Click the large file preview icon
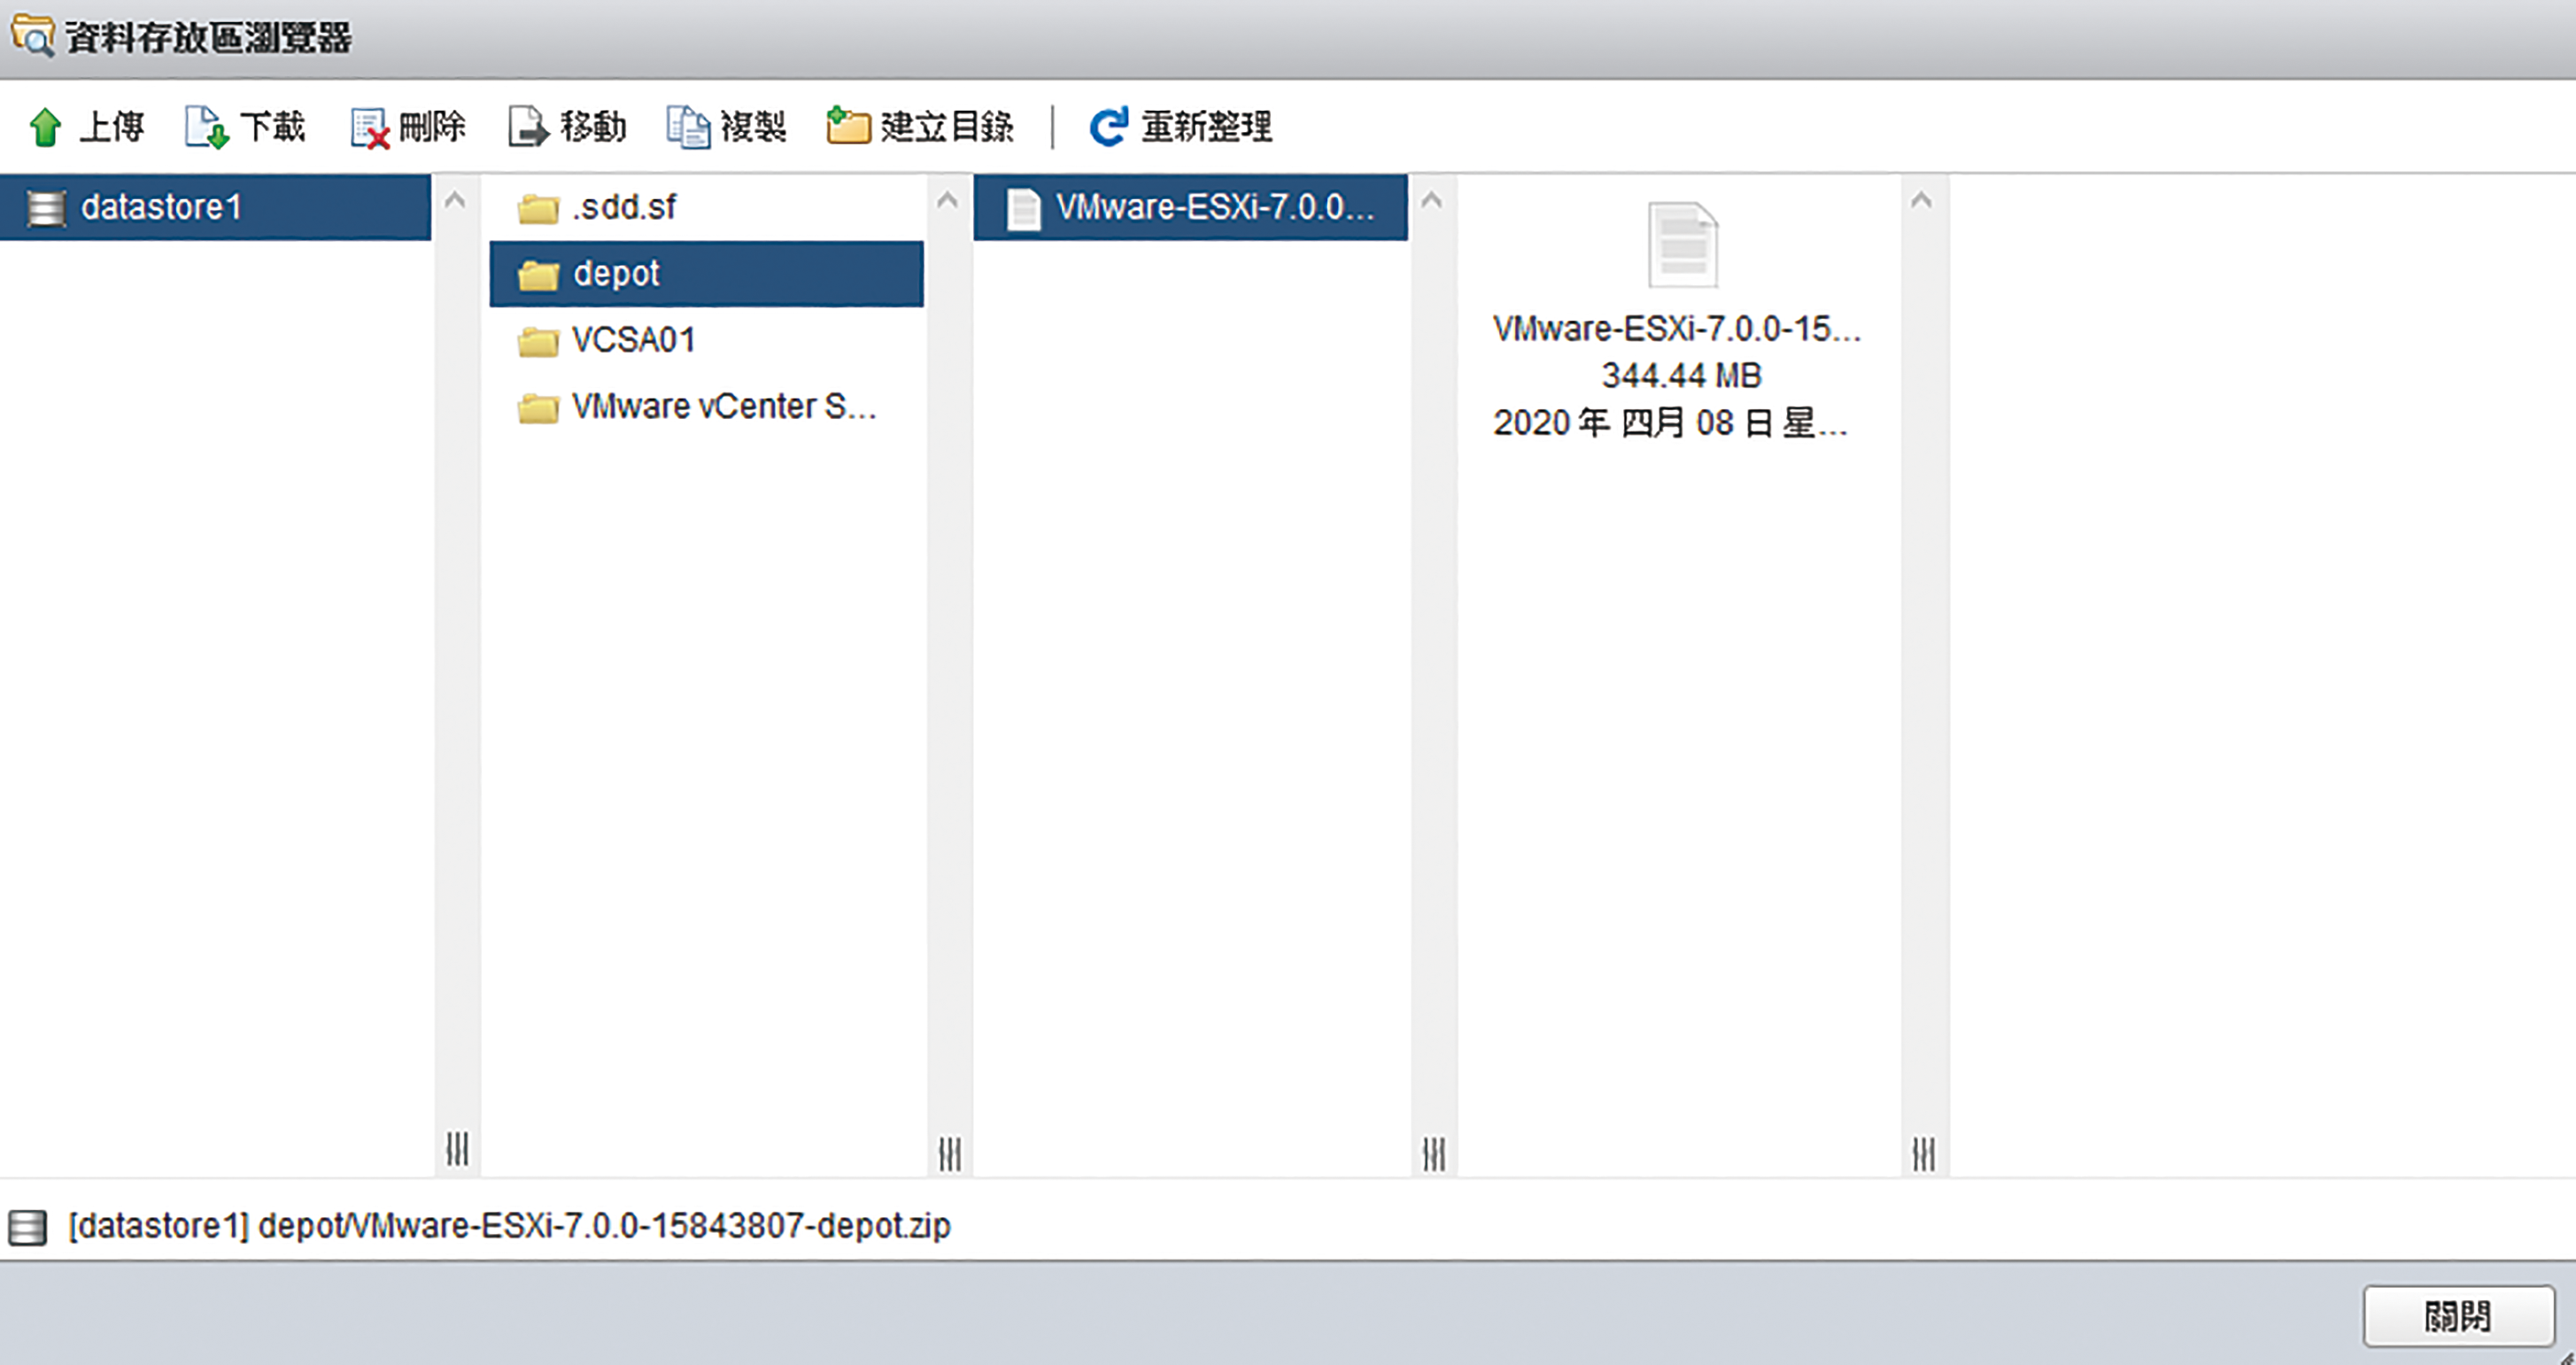This screenshot has width=2576, height=1365. coord(1683,245)
